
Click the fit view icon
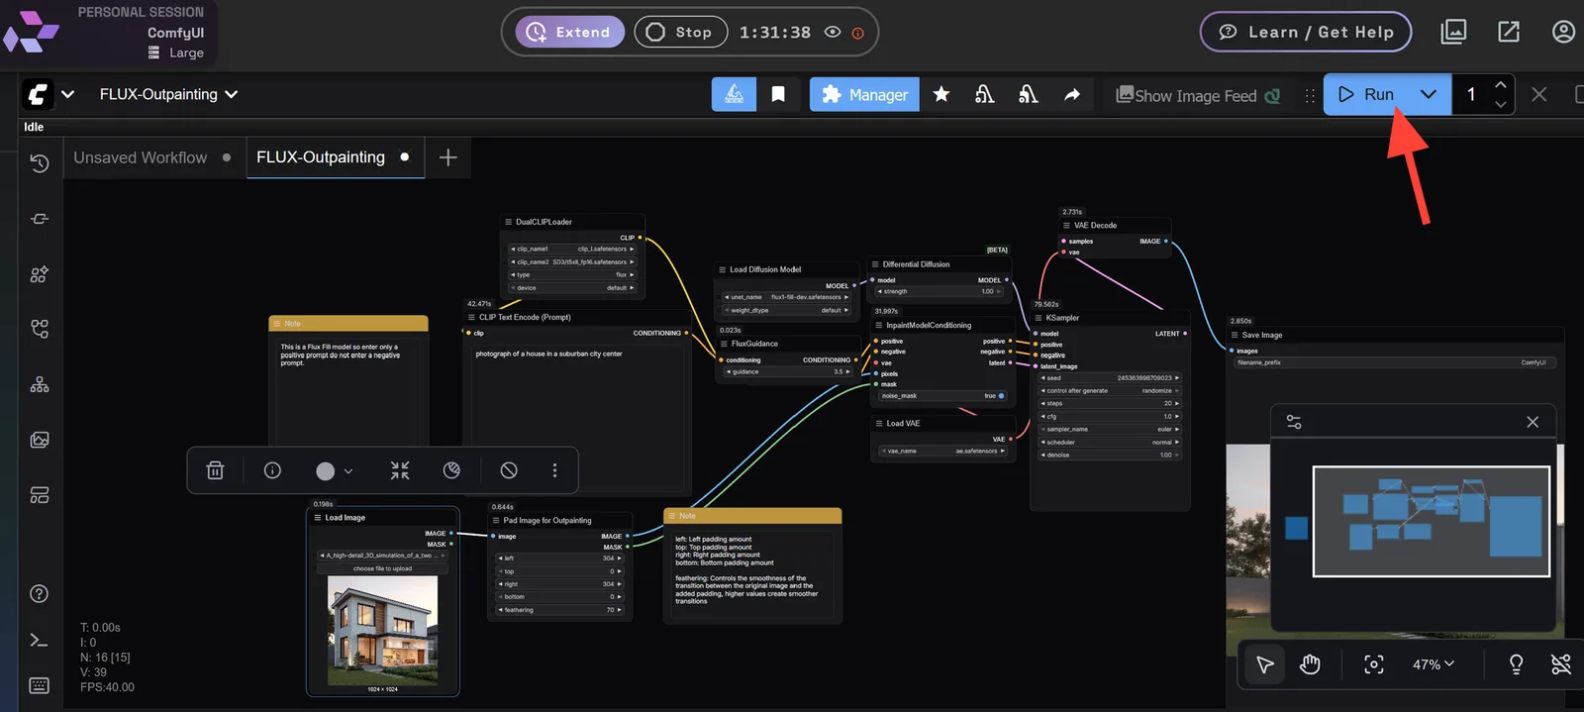tap(1374, 664)
